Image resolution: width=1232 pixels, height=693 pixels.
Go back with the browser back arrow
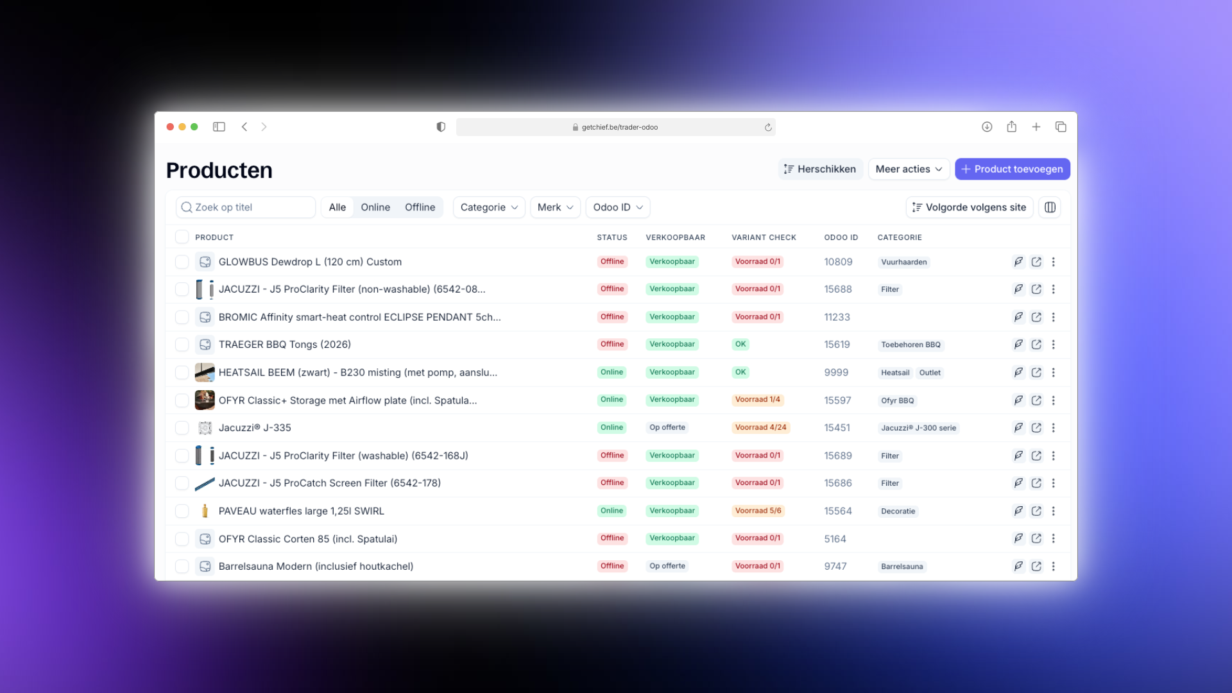click(x=244, y=127)
